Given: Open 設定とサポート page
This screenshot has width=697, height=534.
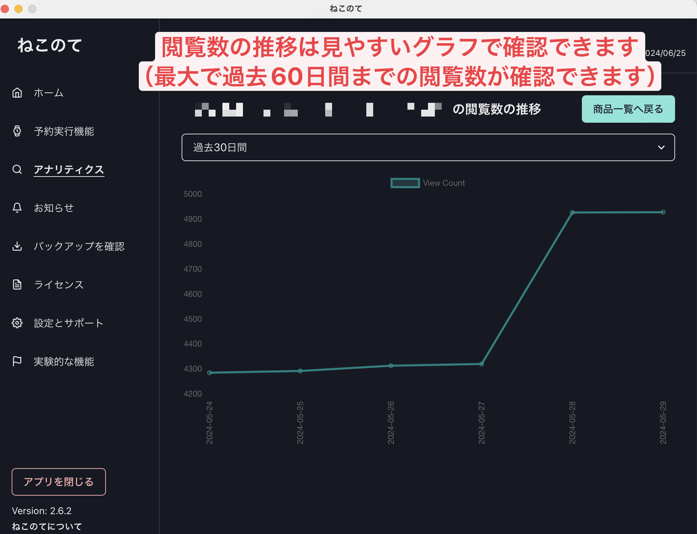Looking at the screenshot, I should click(69, 323).
